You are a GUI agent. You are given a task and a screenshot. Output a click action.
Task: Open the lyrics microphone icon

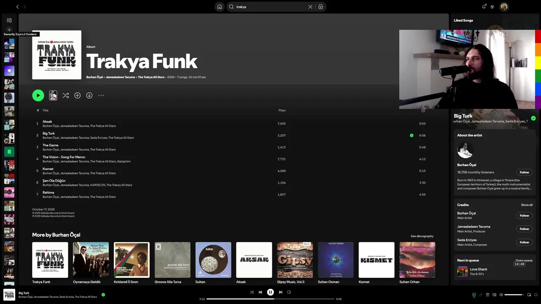pyautogui.click(x=481, y=295)
